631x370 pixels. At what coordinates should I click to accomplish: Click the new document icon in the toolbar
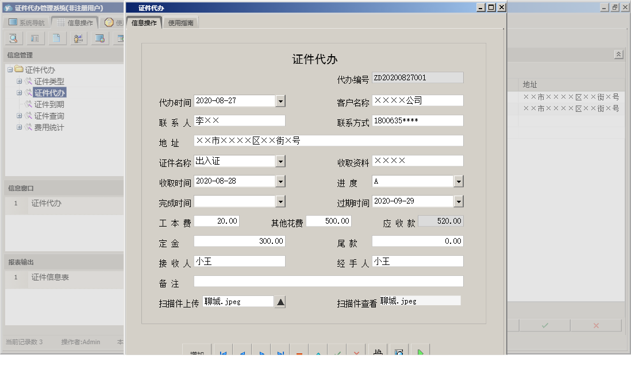coord(56,38)
